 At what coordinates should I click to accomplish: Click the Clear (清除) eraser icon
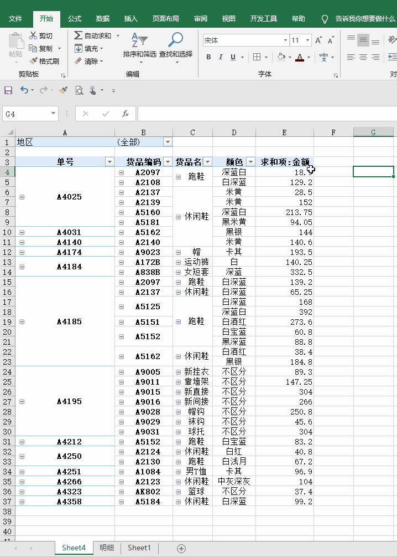[79, 61]
